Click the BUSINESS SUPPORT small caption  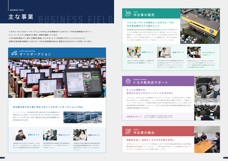click(140, 80)
